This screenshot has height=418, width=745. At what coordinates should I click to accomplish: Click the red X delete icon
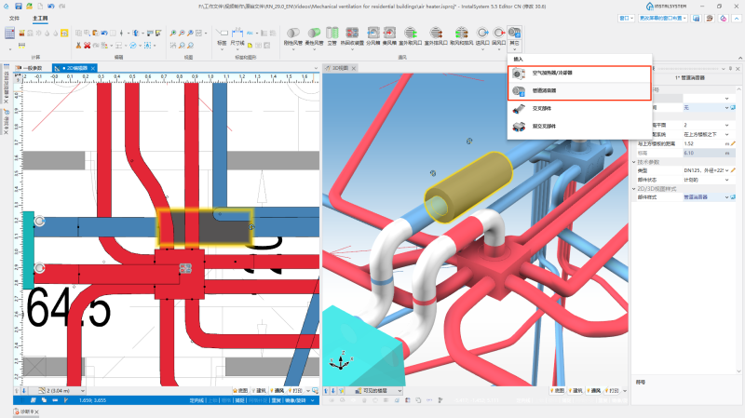pos(87,45)
